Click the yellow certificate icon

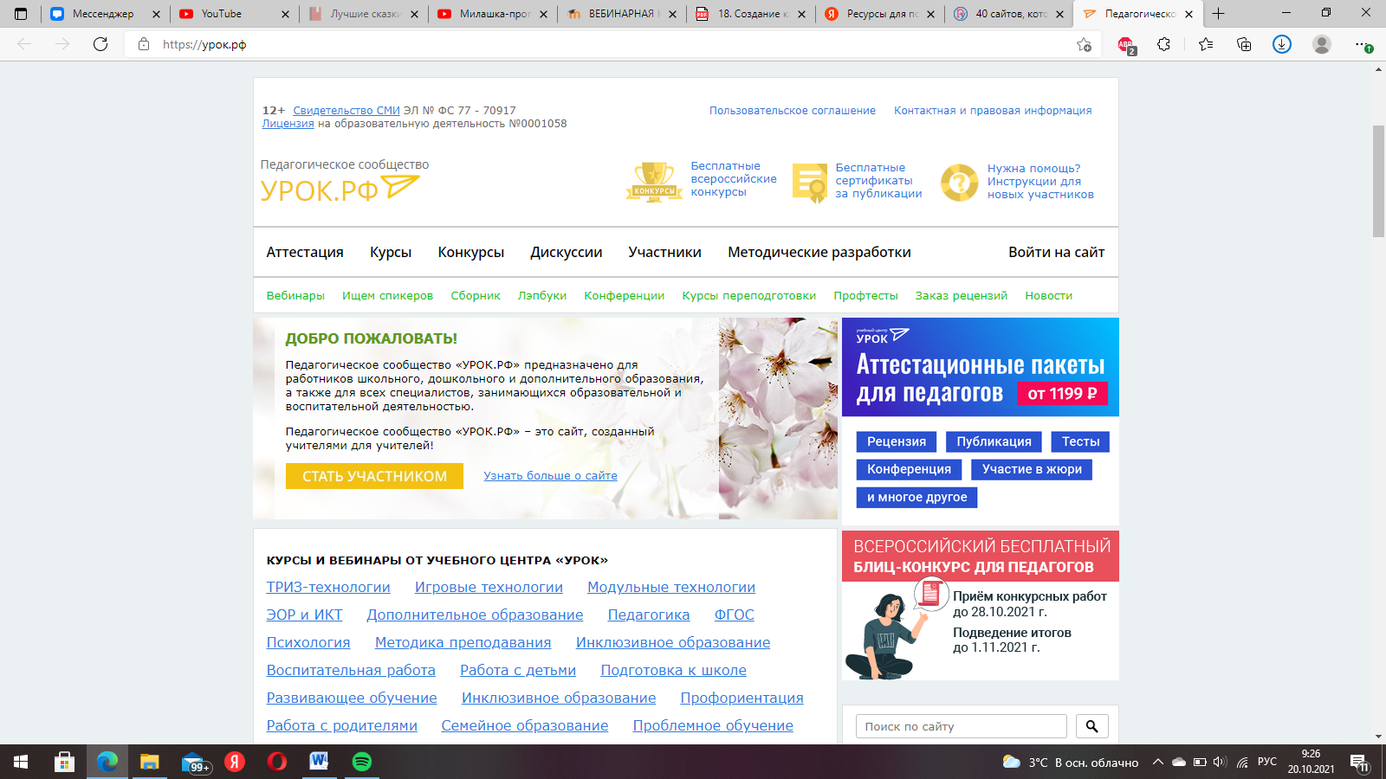coord(810,183)
